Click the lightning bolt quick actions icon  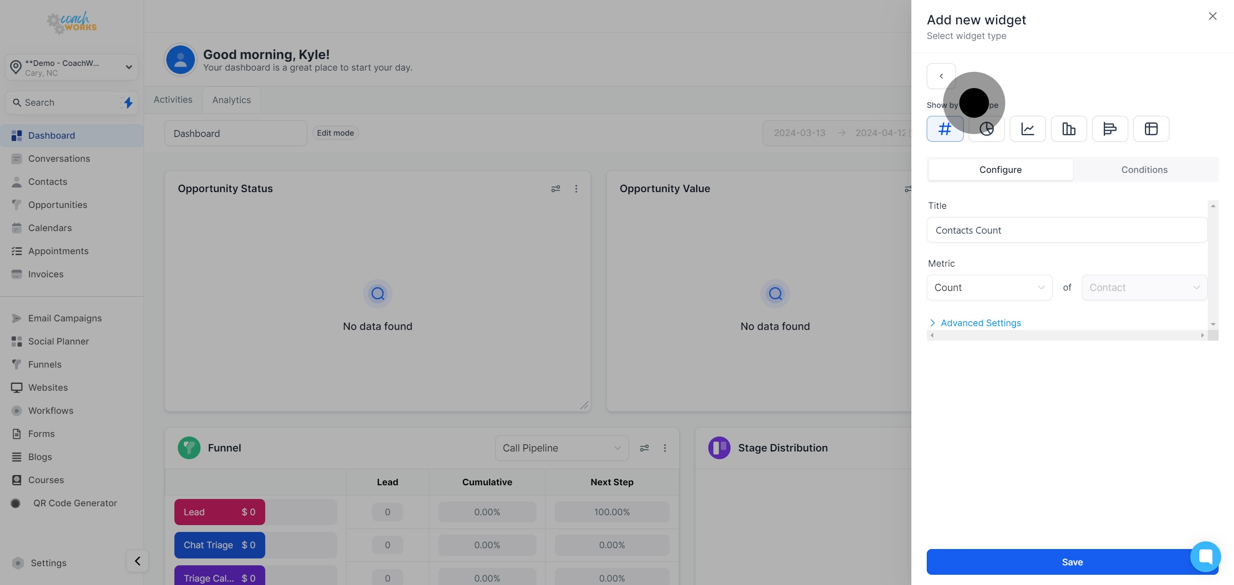tap(128, 102)
